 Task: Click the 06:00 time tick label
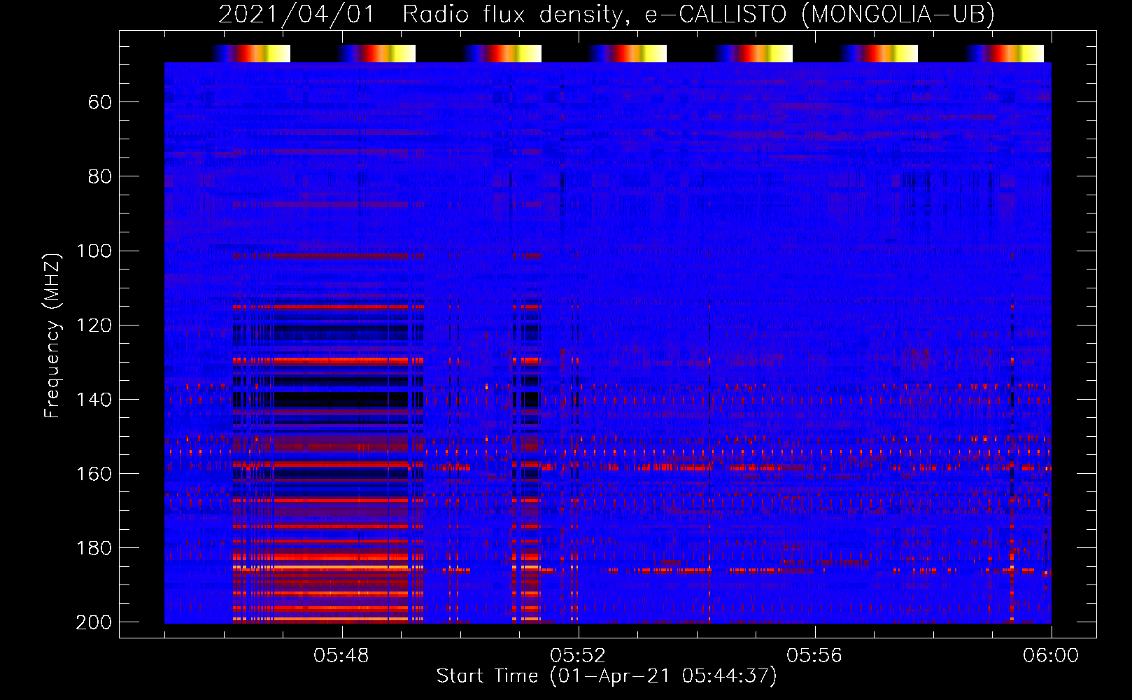click(x=1051, y=656)
